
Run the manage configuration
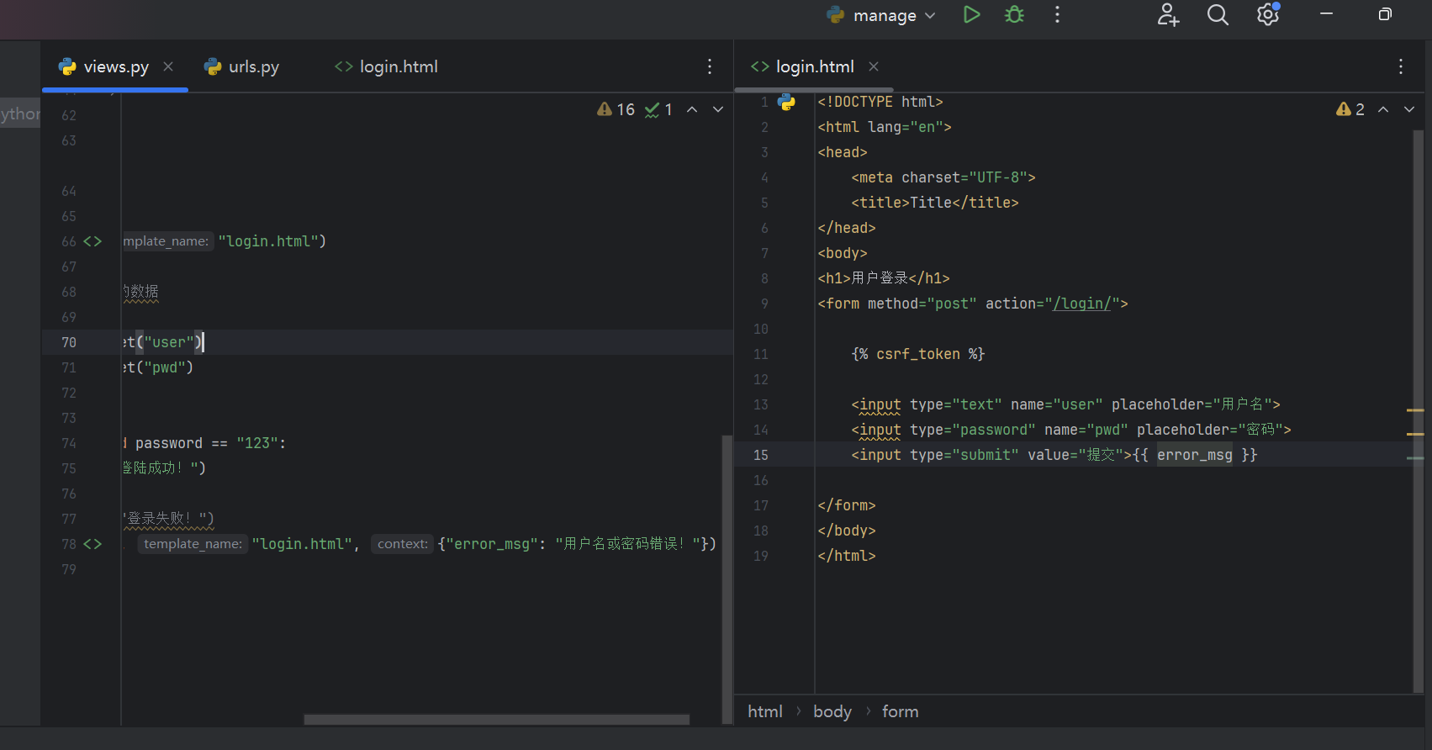click(972, 14)
